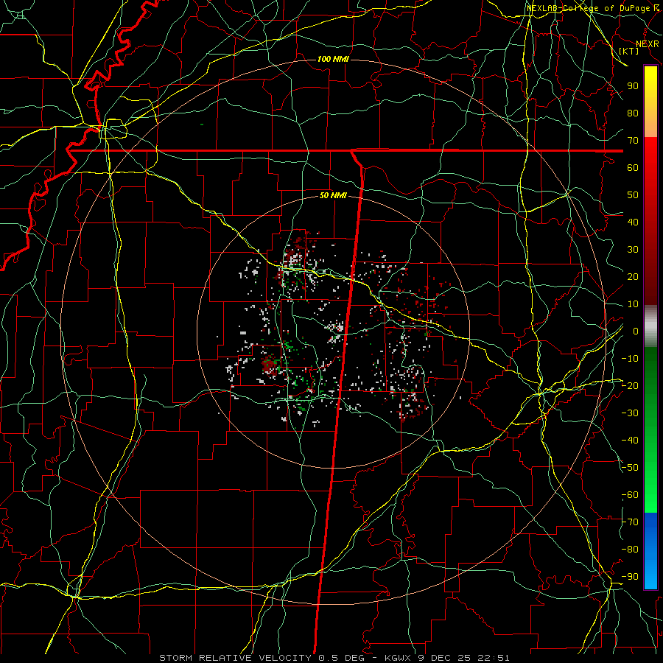Image resolution: width=663 pixels, height=663 pixels.
Task: Click the 50 NMI range ring label
Action: pos(333,195)
